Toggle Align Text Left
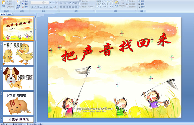Screen dimensions: 194x125 (x=61, y=7)
